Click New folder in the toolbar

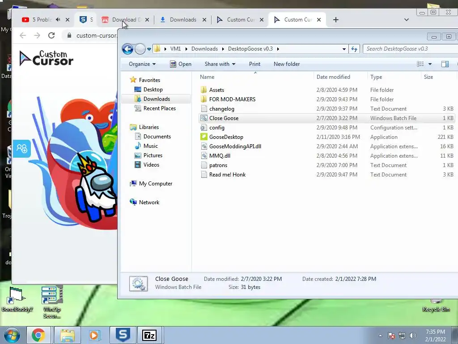click(287, 64)
